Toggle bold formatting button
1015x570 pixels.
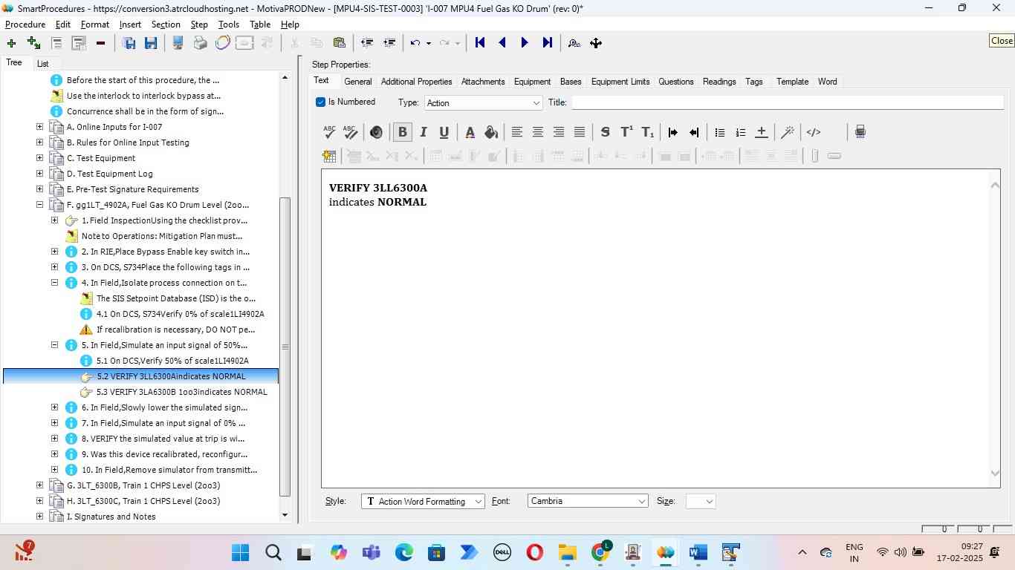tap(402, 132)
